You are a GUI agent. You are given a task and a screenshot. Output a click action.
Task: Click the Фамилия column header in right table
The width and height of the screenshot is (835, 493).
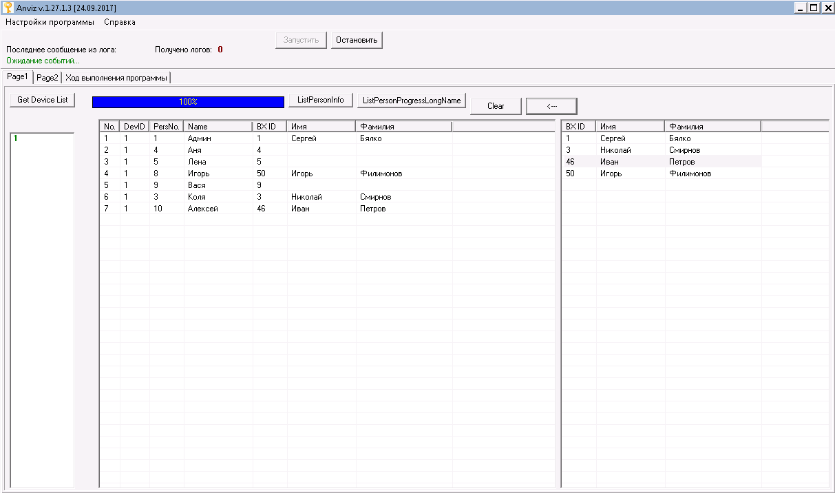pyautogui.click(x=712, y=127)
